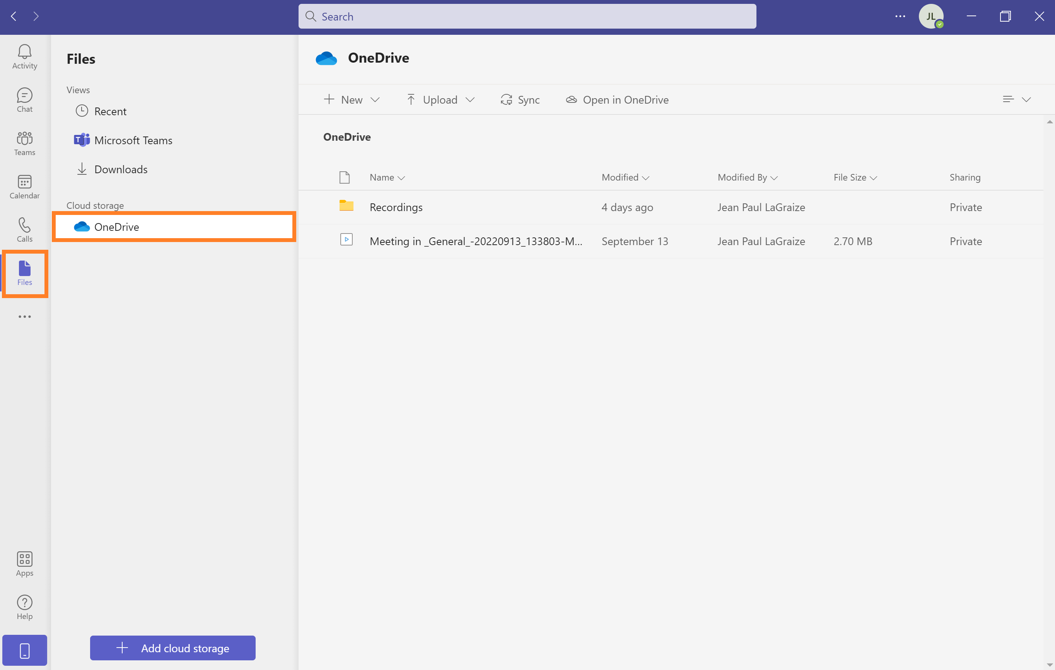Open the view options dropdown

(1016, 99)
